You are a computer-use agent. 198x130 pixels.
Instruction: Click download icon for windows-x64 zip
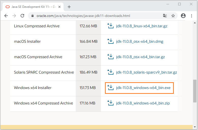coord(111,103)
